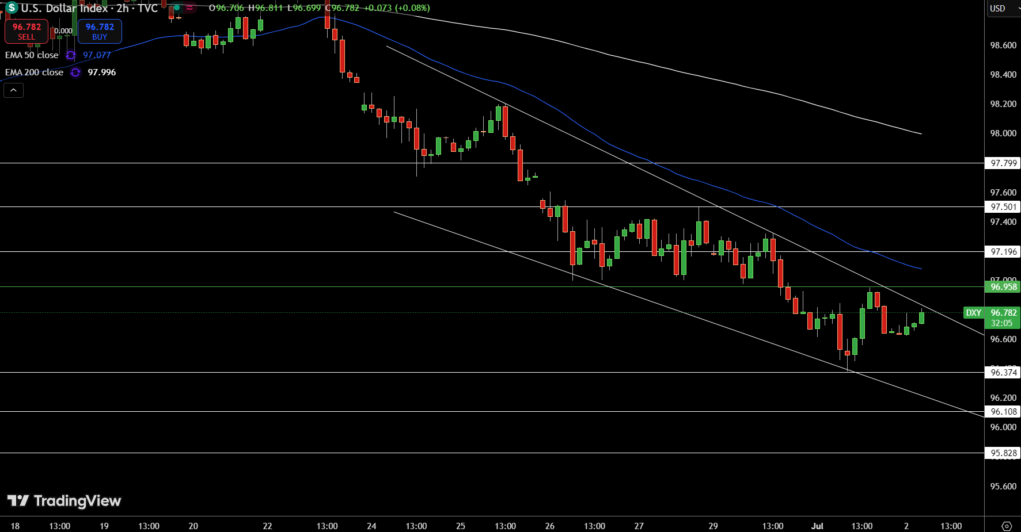The width and height of the screenshot is (1021, 532).
Task: Select the green 96.958 price line label
Action: (1003, 286)
